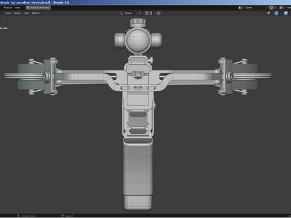Open the Global transform orientation dropdown
This screenshot has height=218, width=291.
click(x=128, y=13)
